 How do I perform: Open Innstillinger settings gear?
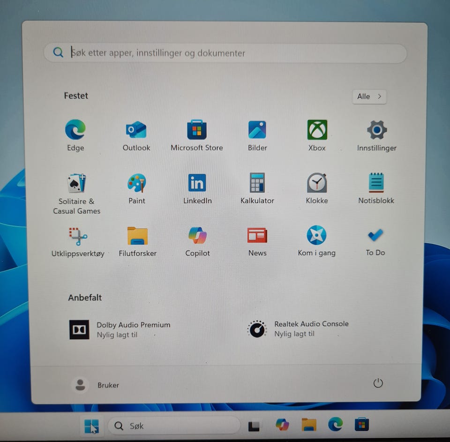pos(376,135)
